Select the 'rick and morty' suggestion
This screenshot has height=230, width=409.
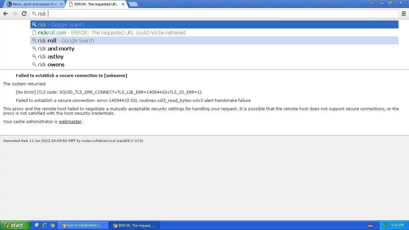[x=214, y=49]
